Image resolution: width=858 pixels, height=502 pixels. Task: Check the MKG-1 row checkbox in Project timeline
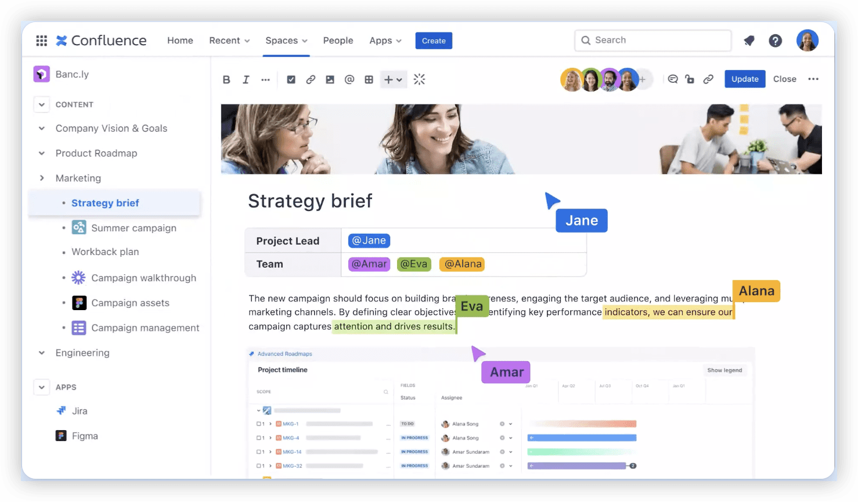[259, 424]
